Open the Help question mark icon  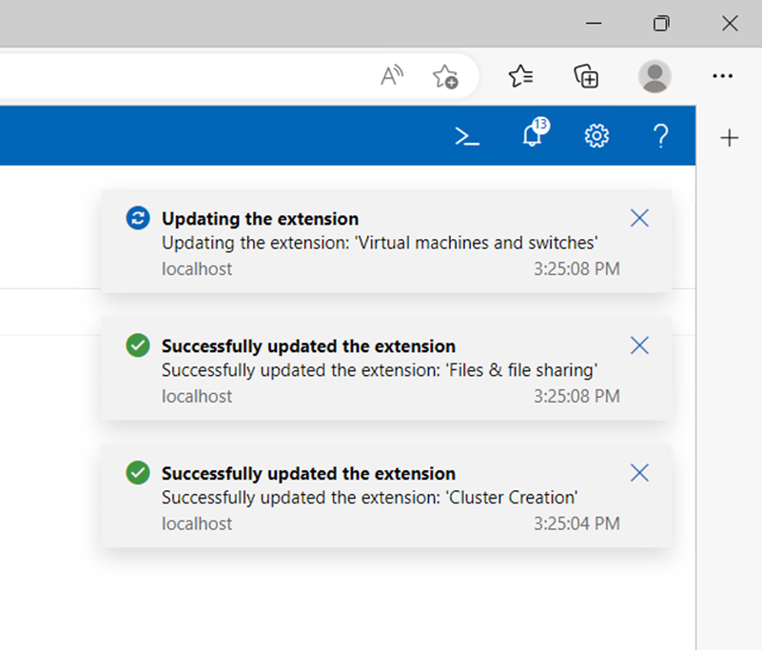(x=661, y=136)
